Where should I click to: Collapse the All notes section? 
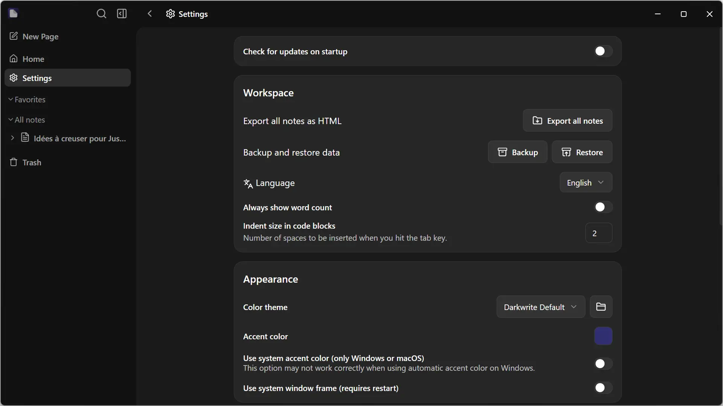pos(26,120)
